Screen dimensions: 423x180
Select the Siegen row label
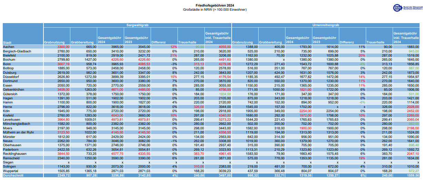point(8,162)
